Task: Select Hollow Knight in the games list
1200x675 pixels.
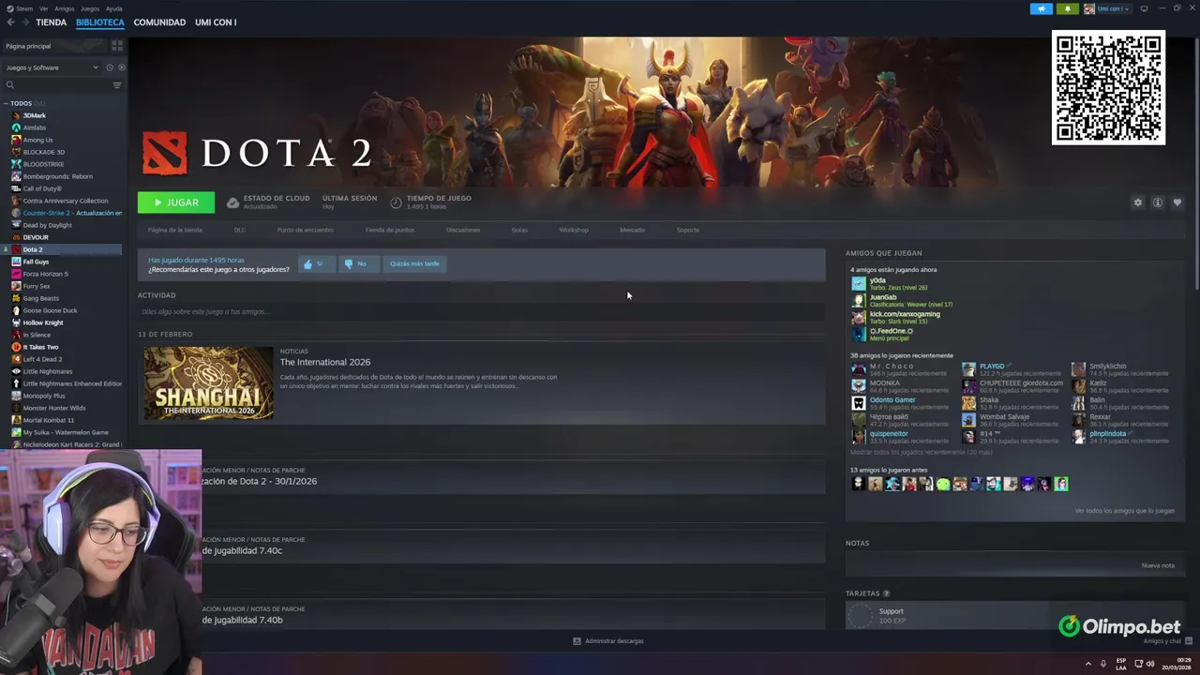Action: (43, 322)
